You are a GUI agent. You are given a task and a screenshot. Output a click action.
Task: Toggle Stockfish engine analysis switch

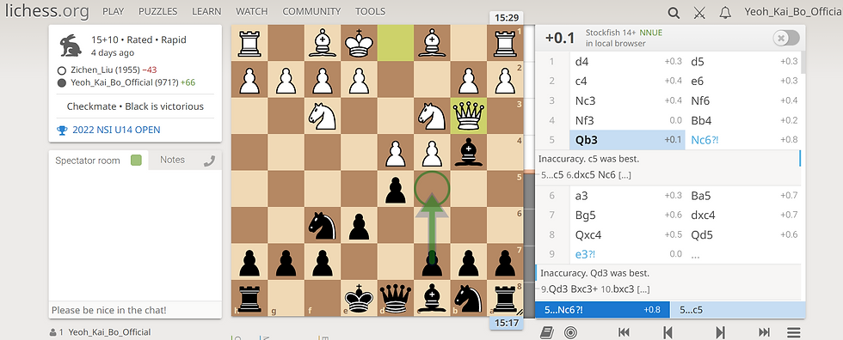pyautogui.click(x=786, y=38)
